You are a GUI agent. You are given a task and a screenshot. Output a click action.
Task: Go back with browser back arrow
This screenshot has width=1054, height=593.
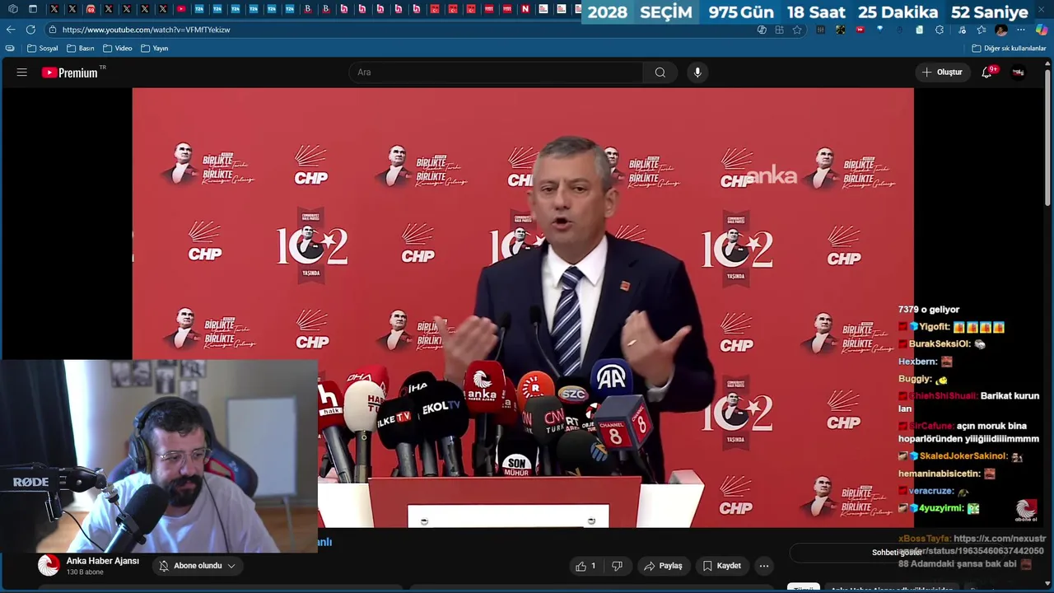pos(11,30)
